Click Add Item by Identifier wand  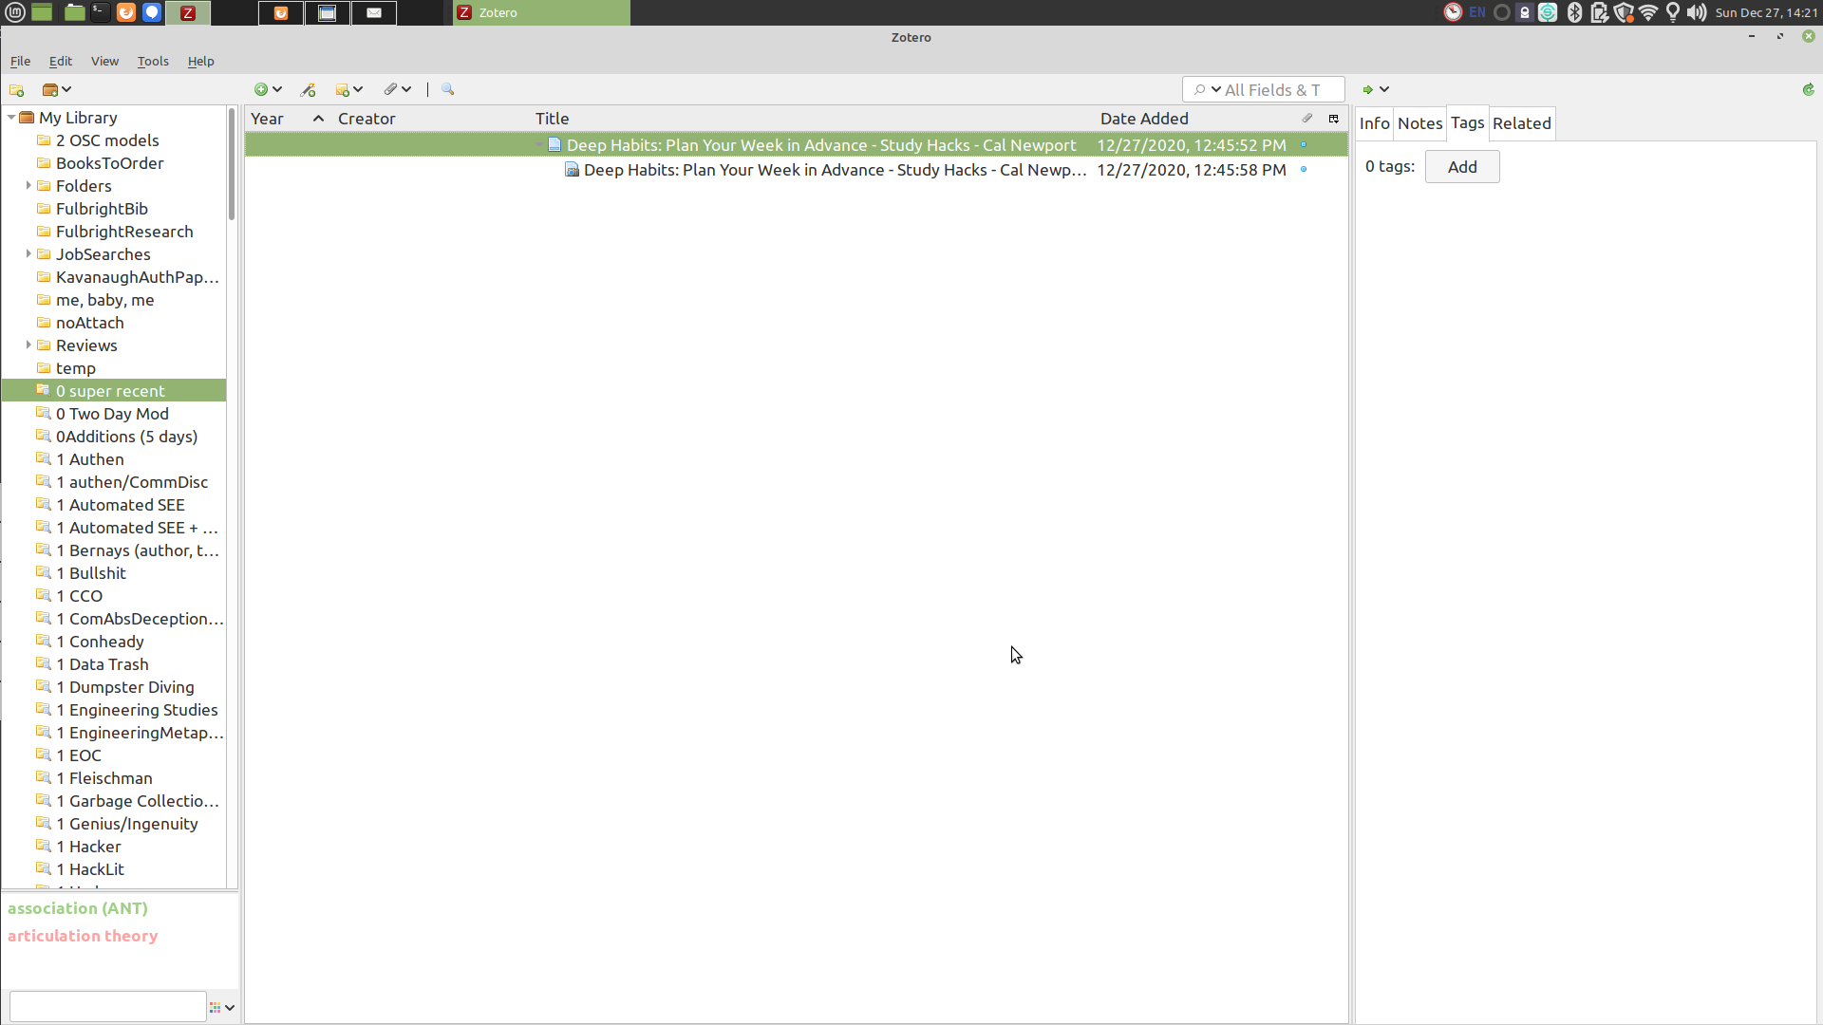pyautogui.click(x=308, y=90)
